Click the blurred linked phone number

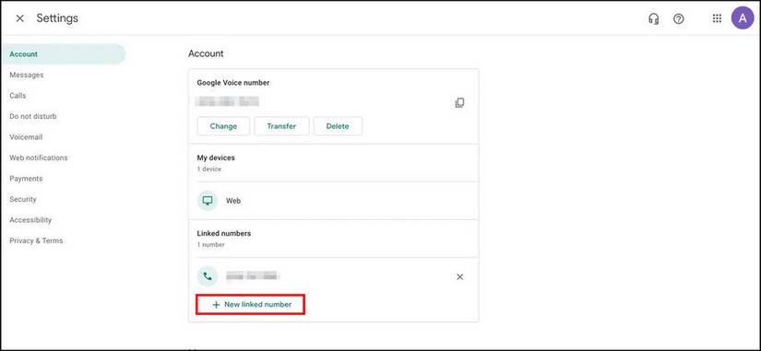tap(253, 276)
